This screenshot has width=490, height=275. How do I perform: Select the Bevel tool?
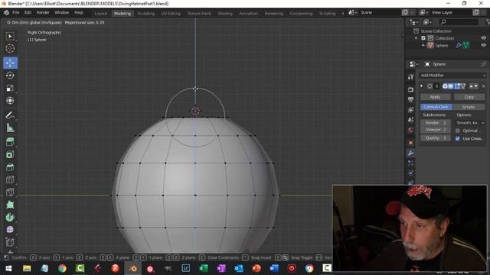coord(10,167)
